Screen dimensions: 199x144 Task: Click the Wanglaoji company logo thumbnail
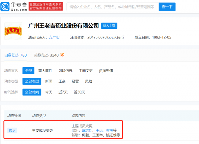13,31
